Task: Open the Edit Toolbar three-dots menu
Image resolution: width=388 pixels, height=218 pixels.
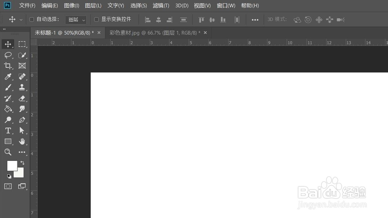Action: (22, 152)
